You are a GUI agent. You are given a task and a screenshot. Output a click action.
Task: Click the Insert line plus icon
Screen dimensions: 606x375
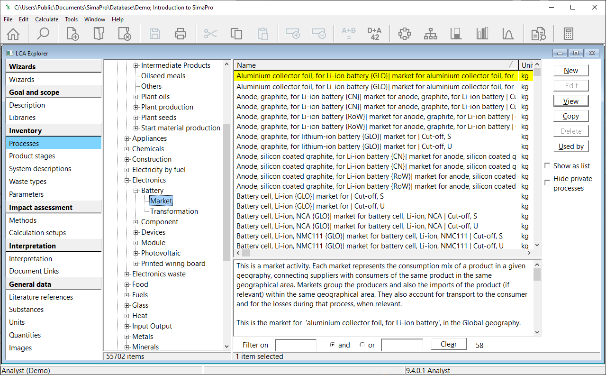click(292, 34)
